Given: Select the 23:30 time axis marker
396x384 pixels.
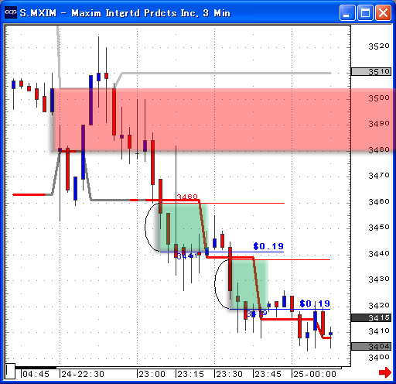Looking at the screenshot, I should click(x=229, y=374).
